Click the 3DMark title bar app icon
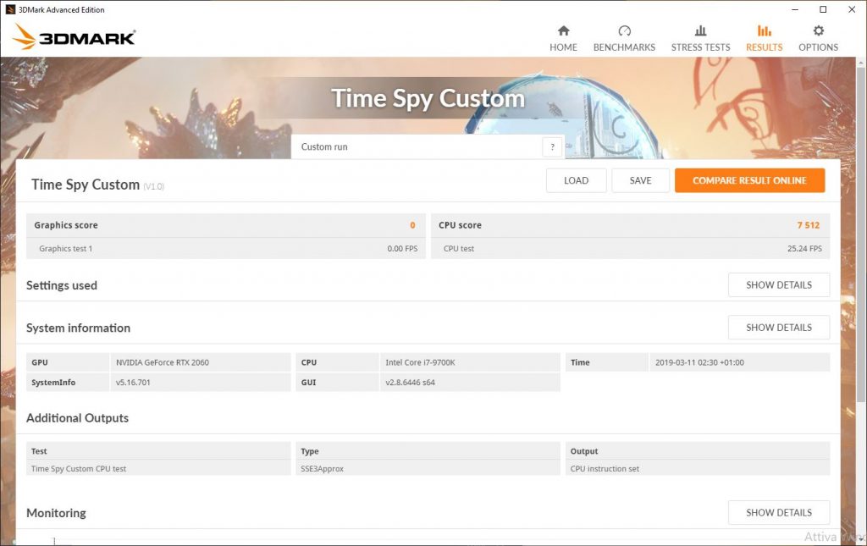The width and height of the screenshot is (867, 546). tap(9, 9)
